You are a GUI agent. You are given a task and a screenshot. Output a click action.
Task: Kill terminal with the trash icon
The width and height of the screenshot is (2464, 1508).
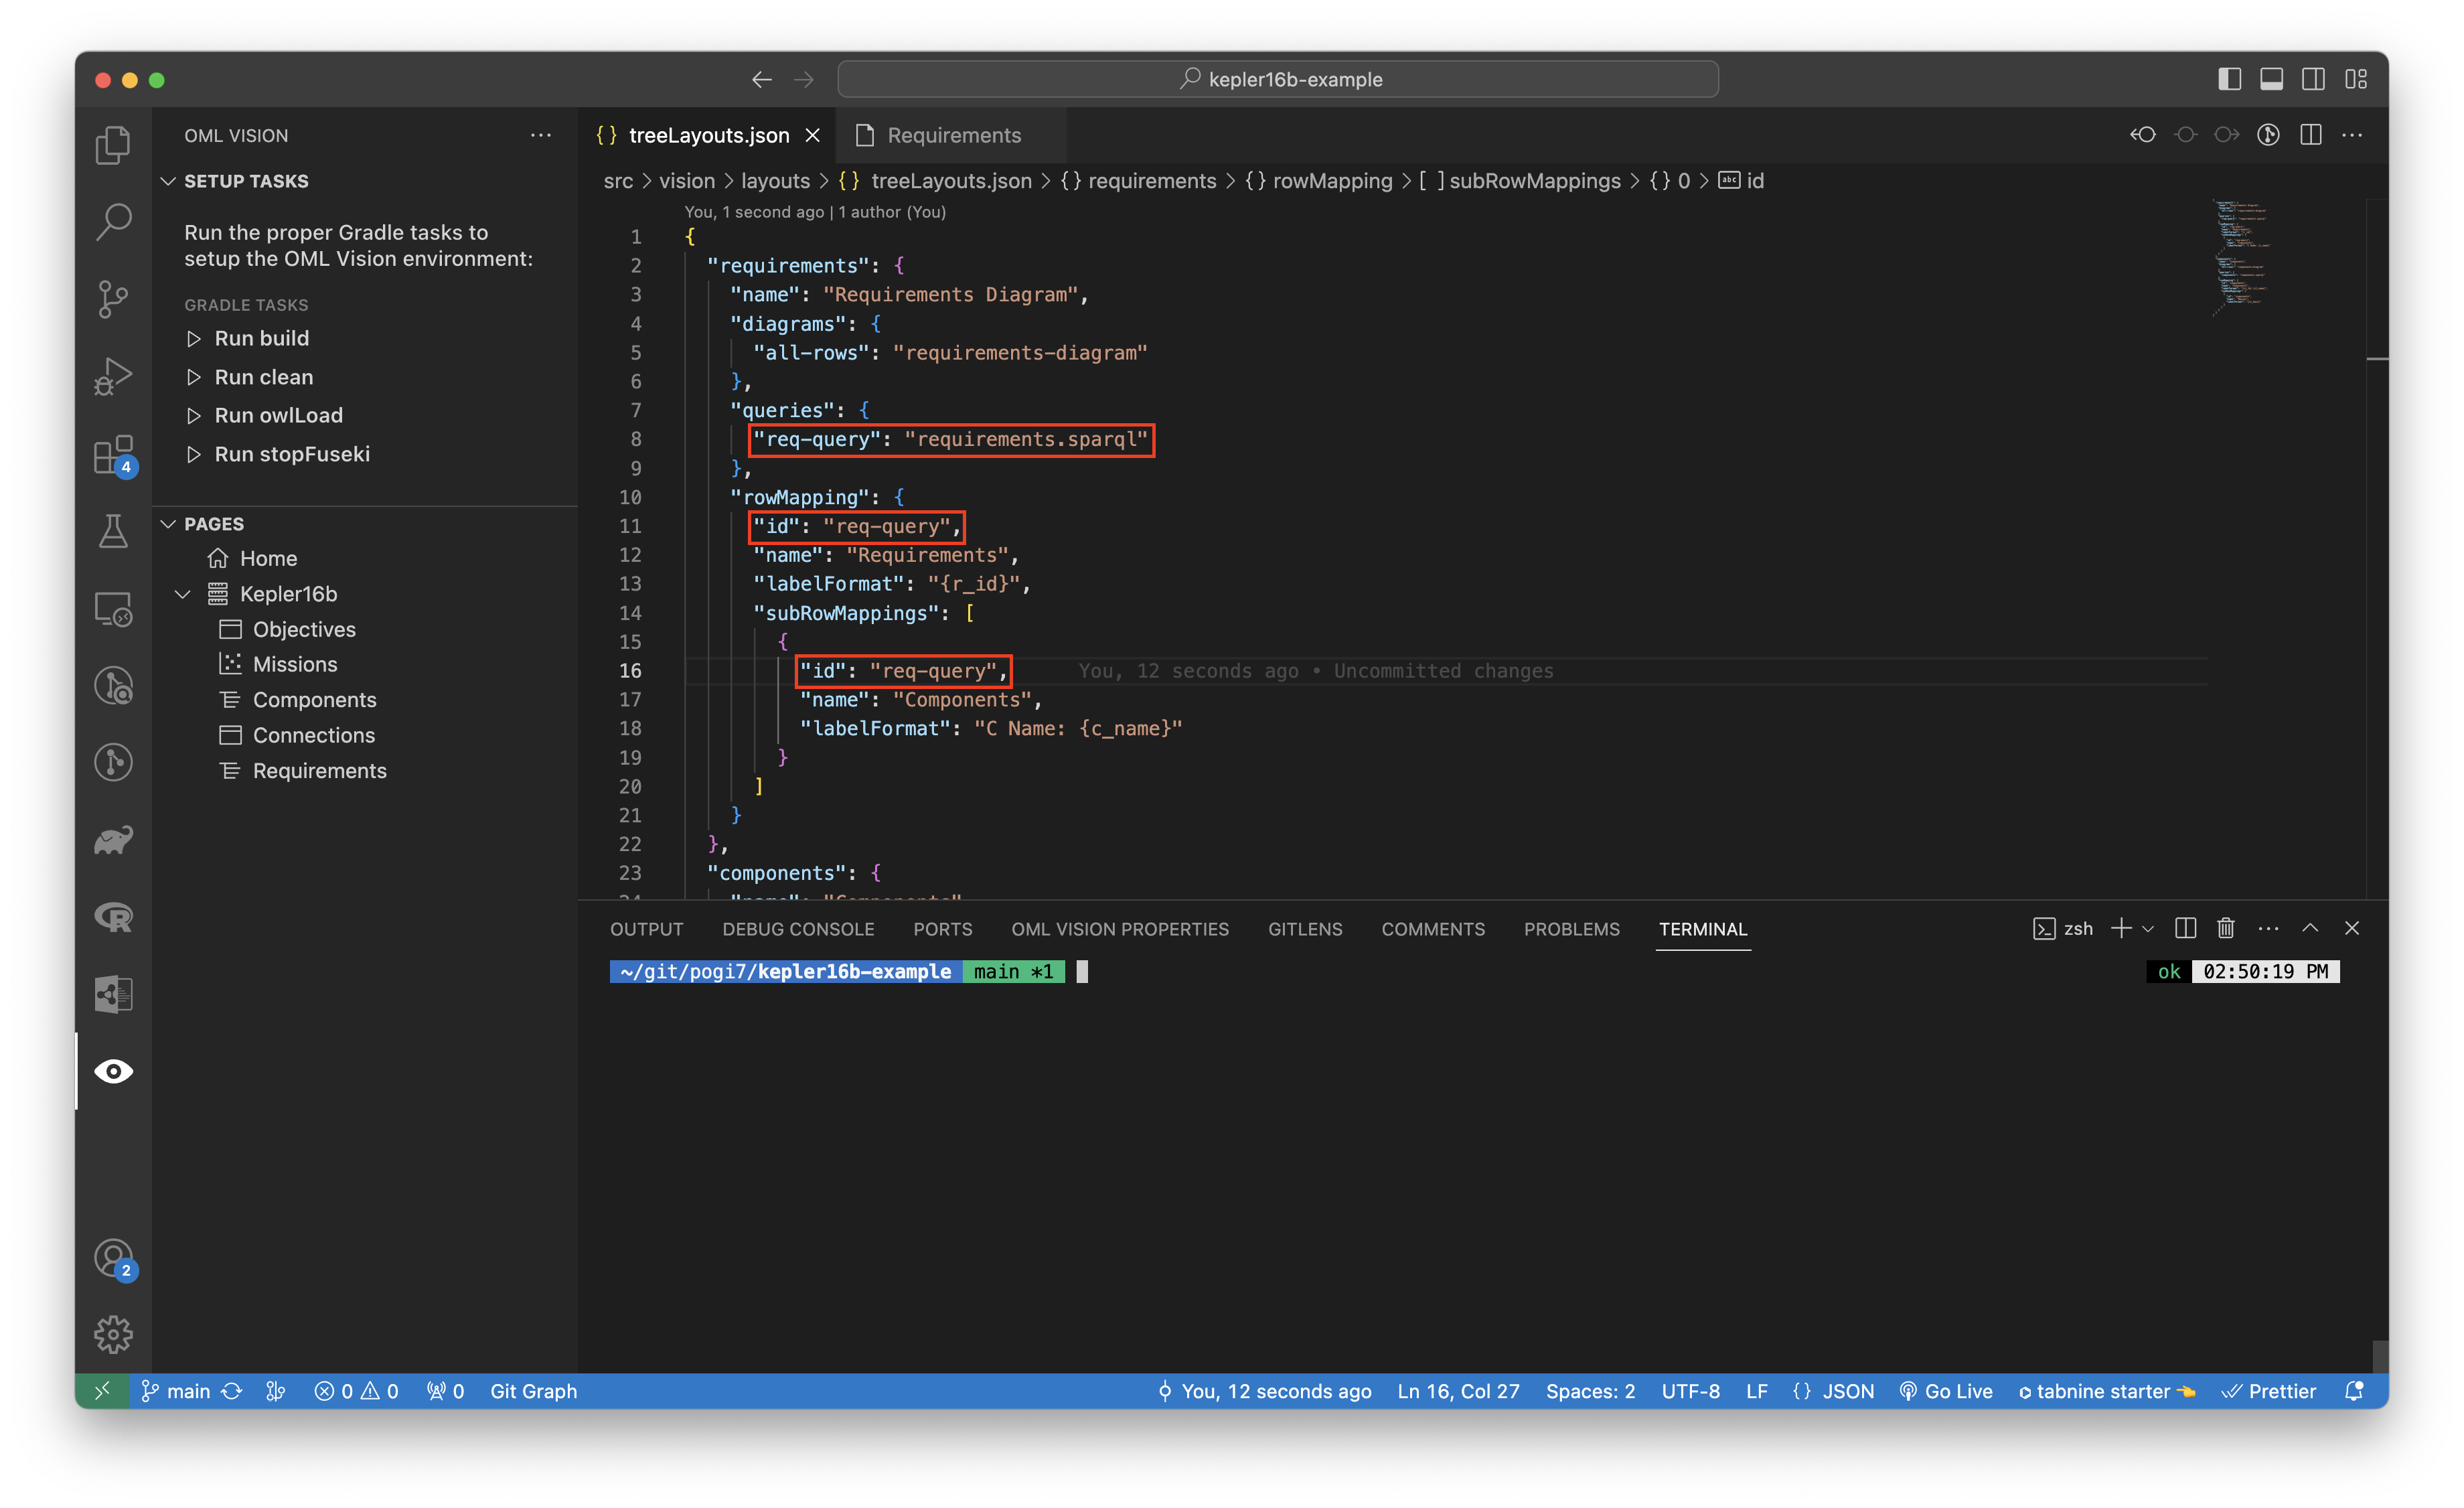(2225, 928)
